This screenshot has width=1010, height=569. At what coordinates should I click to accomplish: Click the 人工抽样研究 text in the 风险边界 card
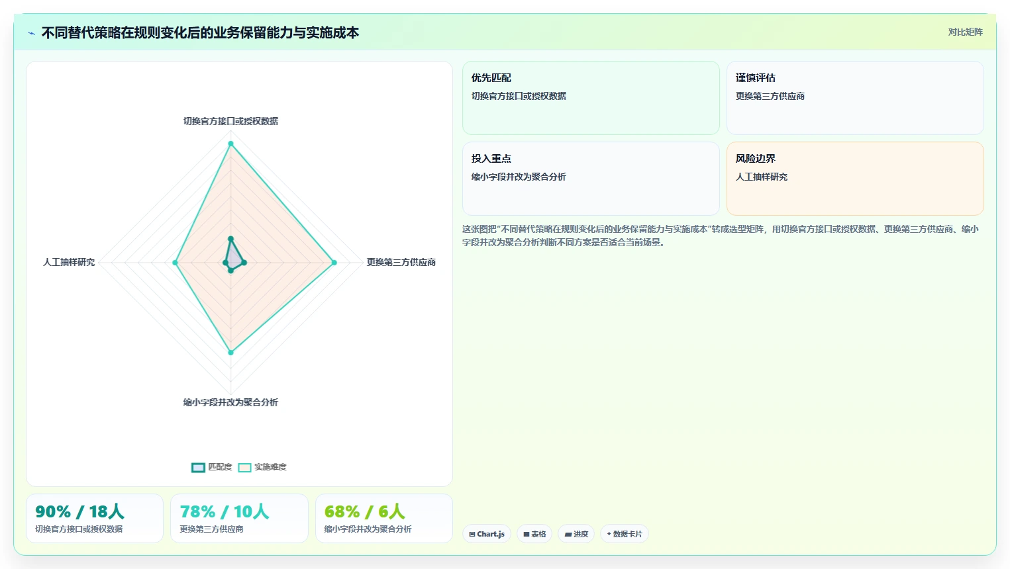(x=762, y=177)
